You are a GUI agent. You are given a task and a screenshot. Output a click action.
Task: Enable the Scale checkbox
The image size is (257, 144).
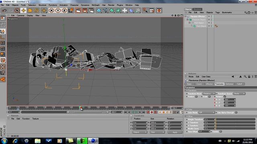pyautogui.click(x=209, y=97)
